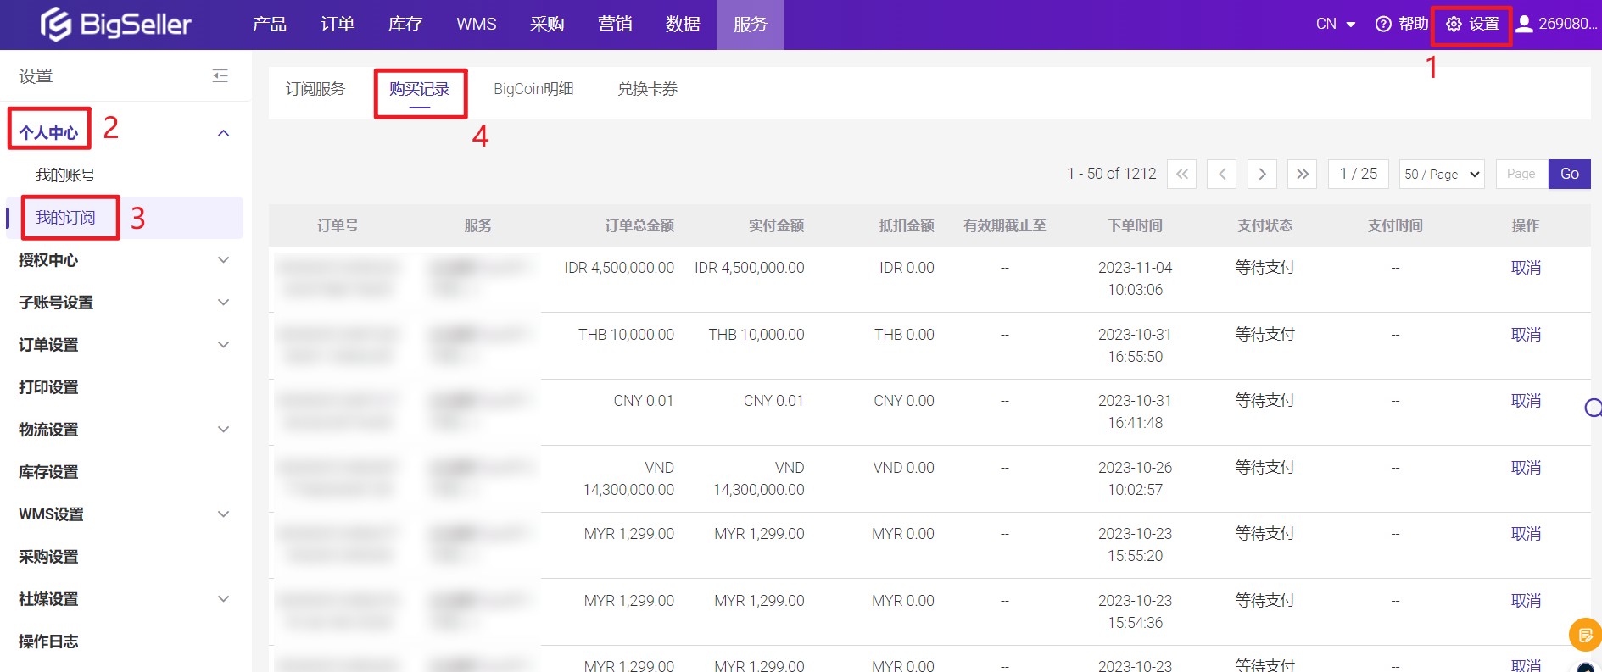The width and height of the screenshot is (1602, 672).
Task: Open the BigSeller logo home link
Action: click(x=116, y=25)
